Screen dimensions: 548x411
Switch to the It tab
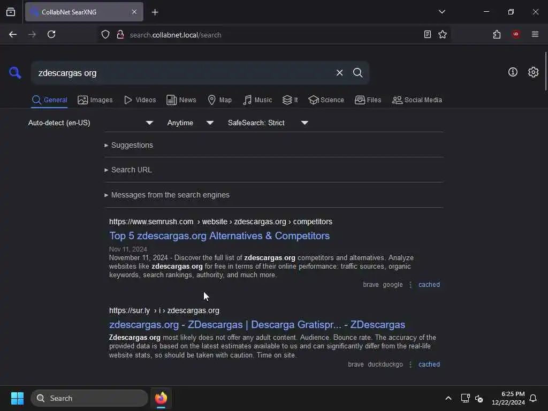[291, 100]
